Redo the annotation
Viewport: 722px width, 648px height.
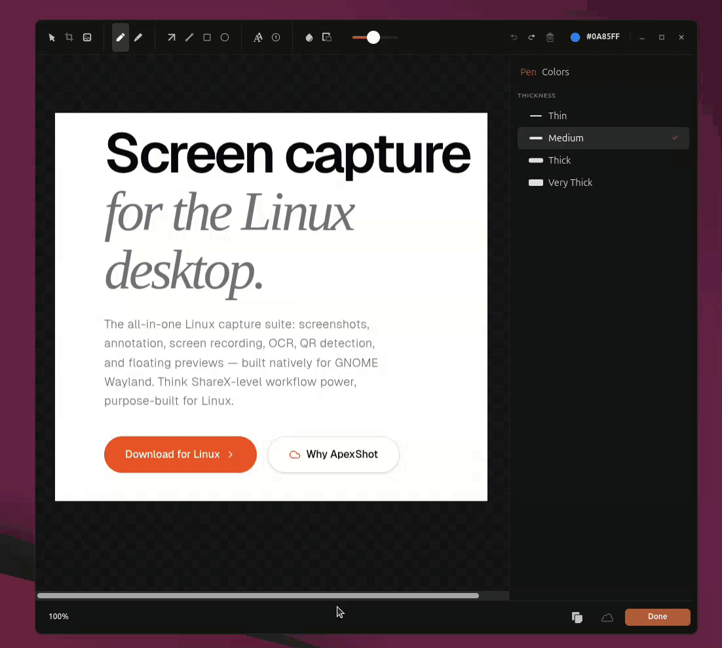pyautogui.click(x=532, y=37)
